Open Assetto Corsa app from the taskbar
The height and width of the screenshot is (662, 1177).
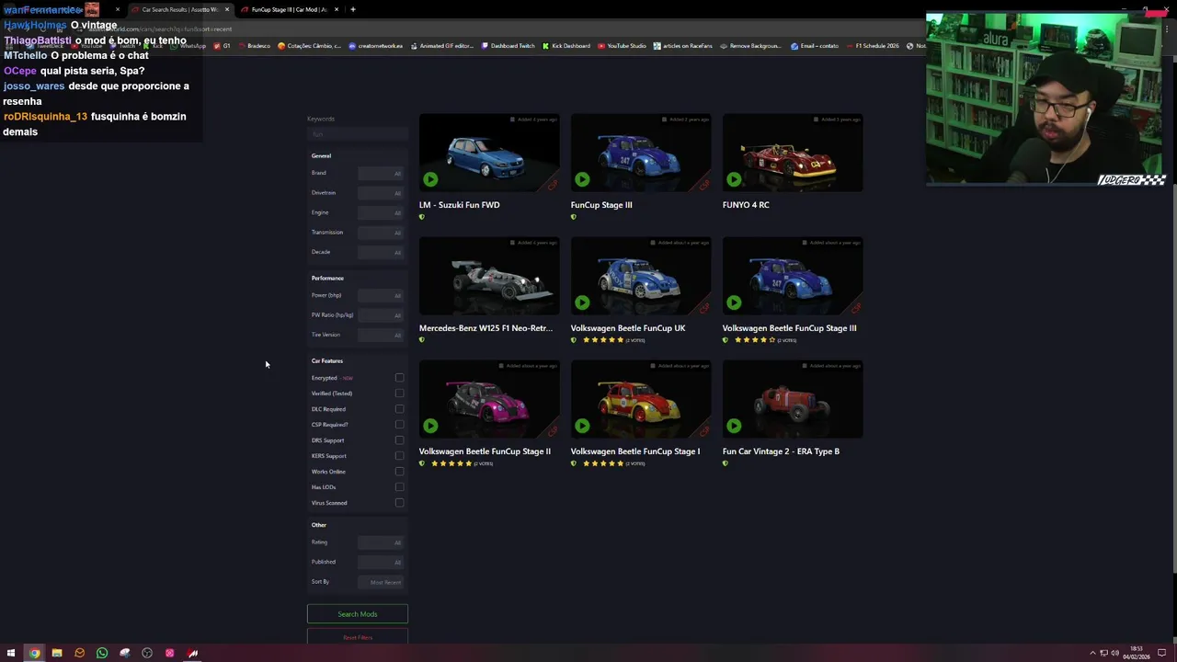tap(192, 653)
